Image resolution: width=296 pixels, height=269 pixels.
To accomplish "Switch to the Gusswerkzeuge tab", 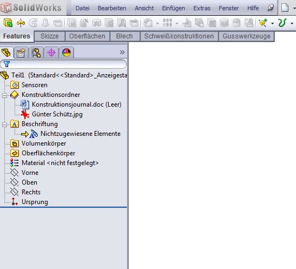I will pyautogui.click(x=246, y=36).
